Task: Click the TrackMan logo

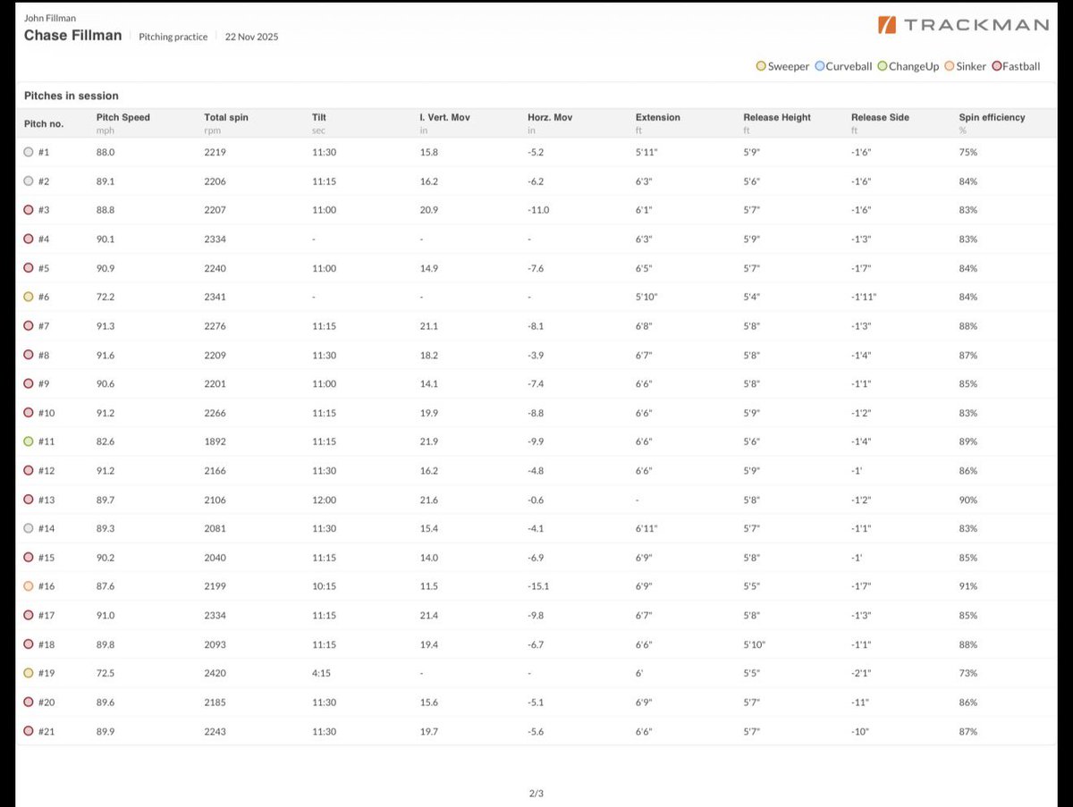Action: click(962, 25)
